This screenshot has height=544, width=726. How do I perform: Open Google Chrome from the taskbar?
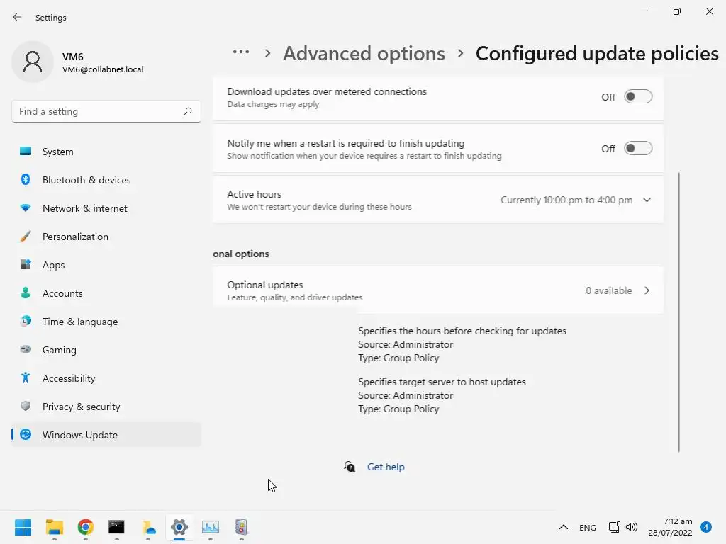pyautogui.click(x=86, y=526)
